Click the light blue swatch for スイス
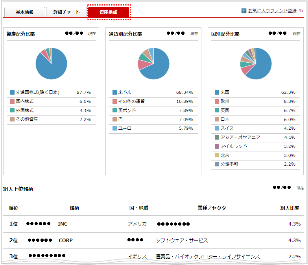 tap(217, 129)
